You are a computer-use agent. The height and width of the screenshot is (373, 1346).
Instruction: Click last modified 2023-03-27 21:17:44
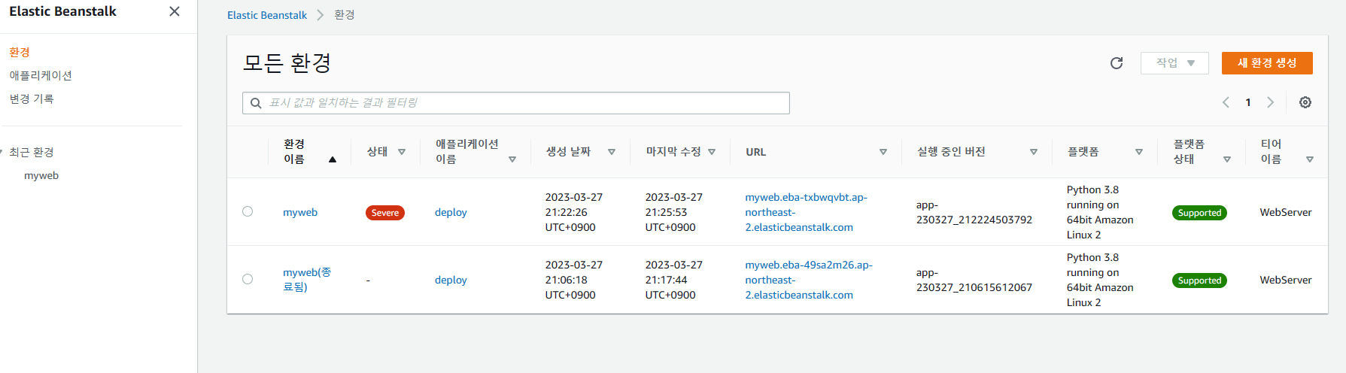tap(674, 280)
